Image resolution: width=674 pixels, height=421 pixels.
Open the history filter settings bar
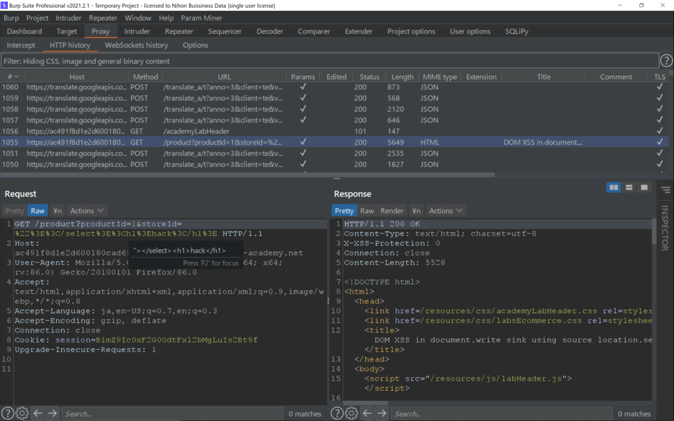pos(330,61)
